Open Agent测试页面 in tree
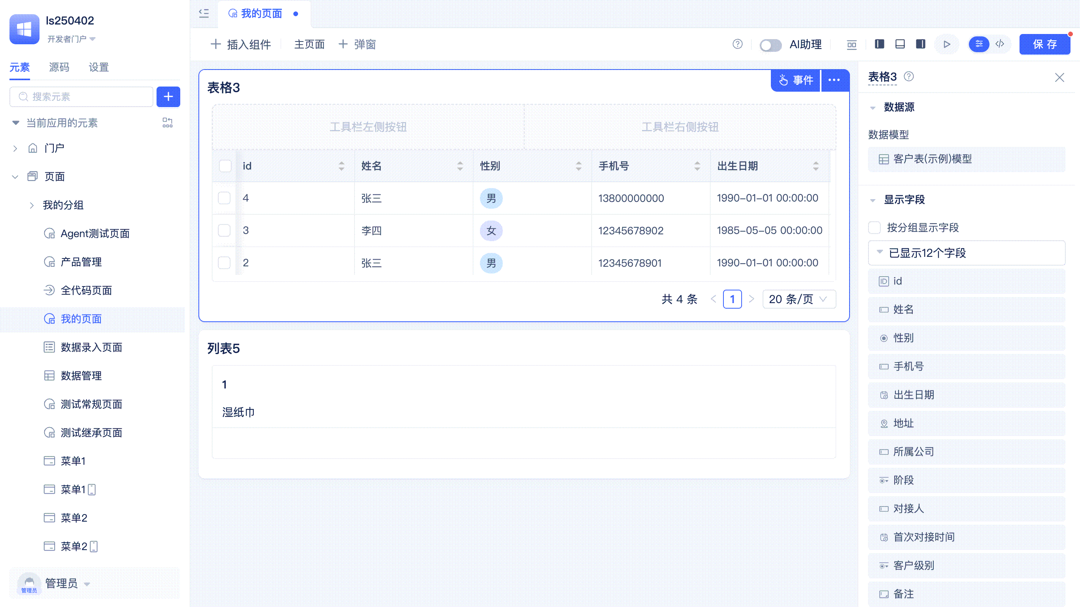This screenshot has height=607, width=1080. tap(95, 234)
